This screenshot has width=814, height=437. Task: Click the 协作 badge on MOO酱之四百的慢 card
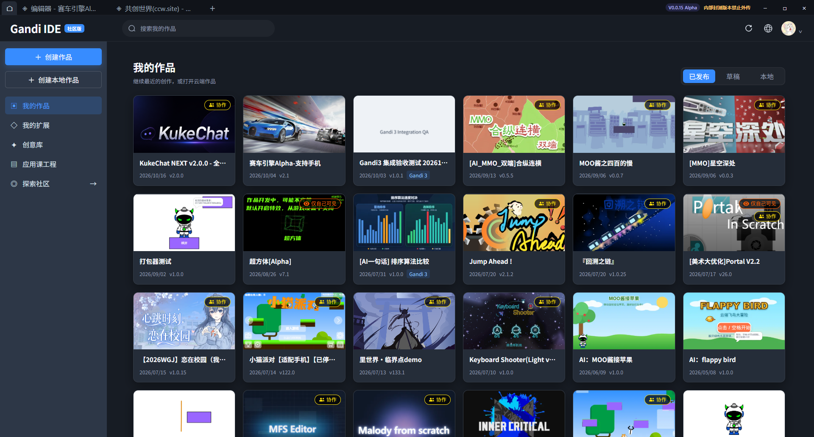coord(658,105)
